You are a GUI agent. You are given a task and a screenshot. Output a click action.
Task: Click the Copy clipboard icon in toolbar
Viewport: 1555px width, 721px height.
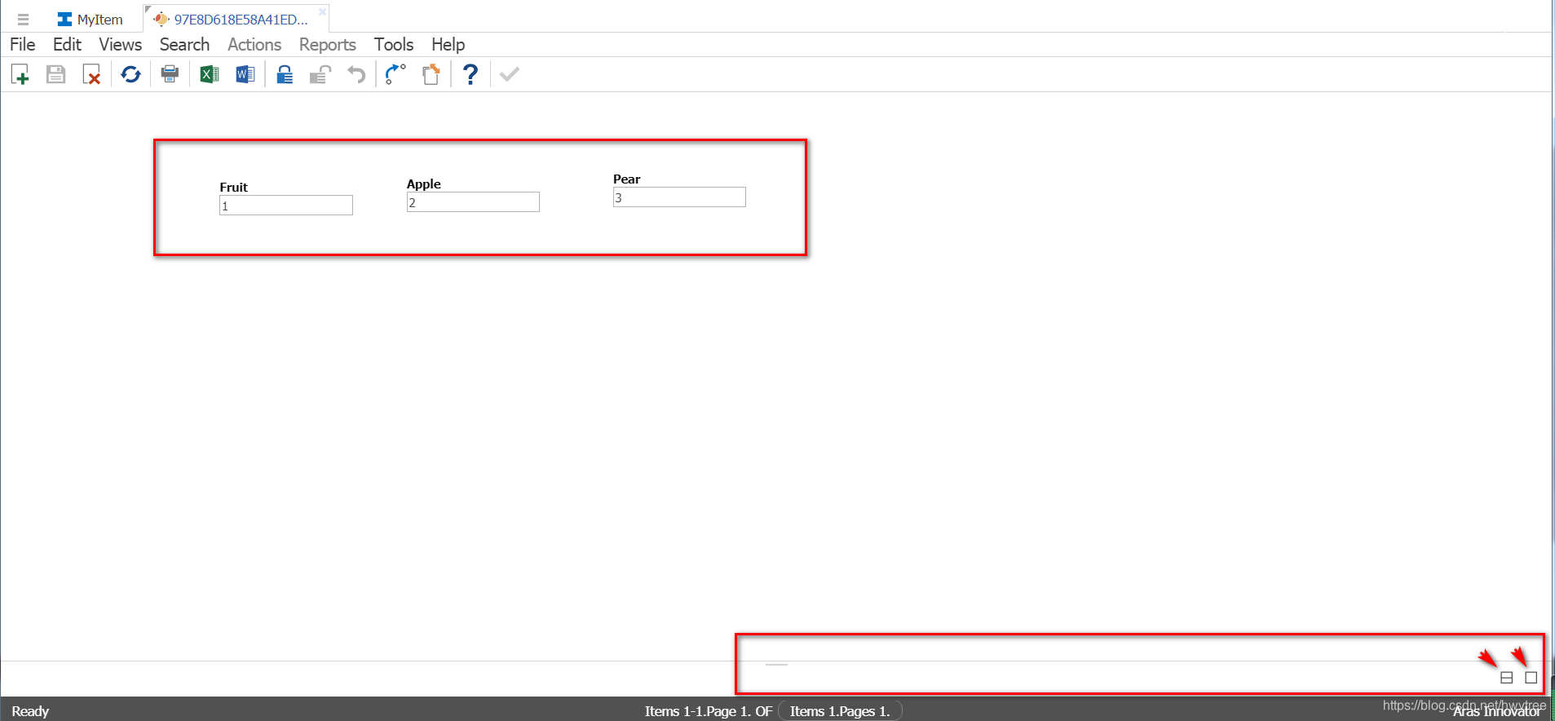coord(431,75)
